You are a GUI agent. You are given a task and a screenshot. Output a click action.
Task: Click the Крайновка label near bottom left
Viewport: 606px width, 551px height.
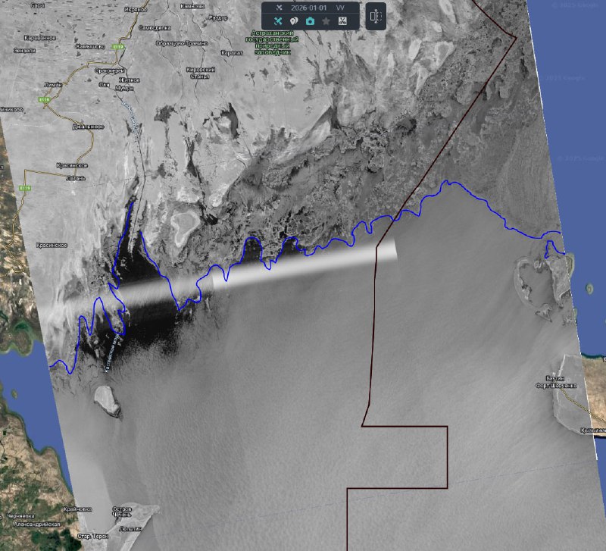point(78,509)
